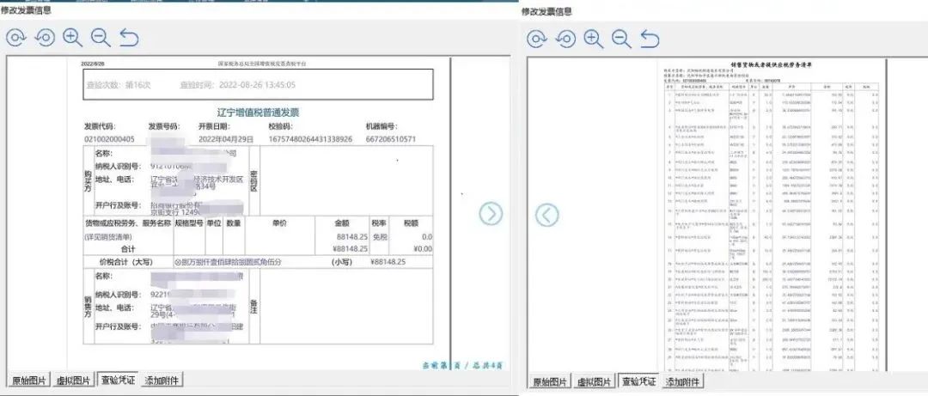Go to next page with right chevron
928x396 pixels.
(491, 214)
